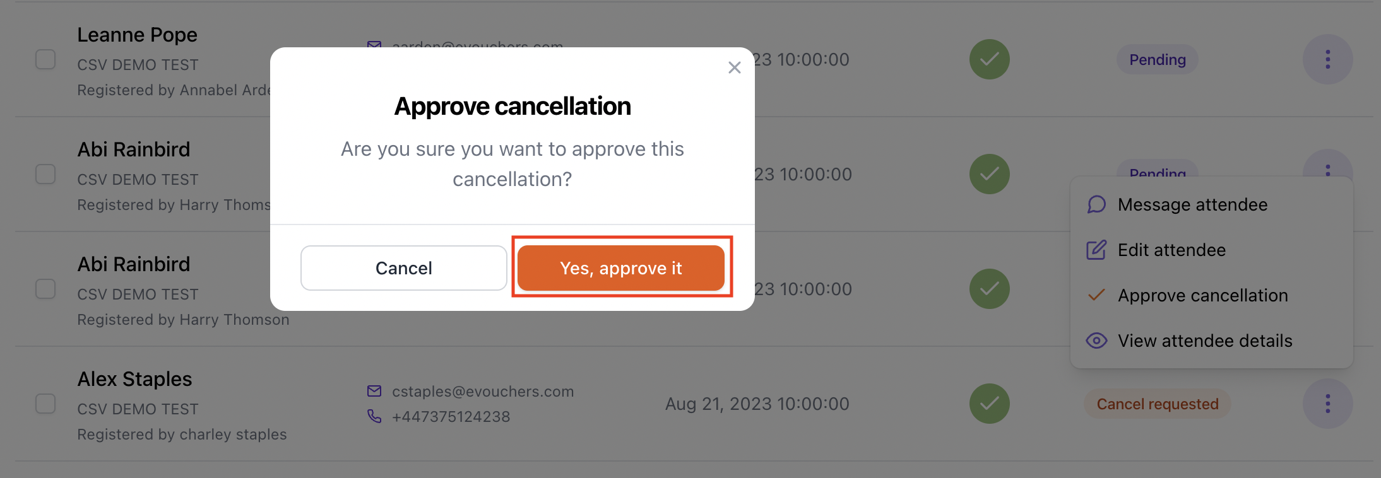Click the Yes, approve it button
The image size is (1381, 478).
click(621, 268)
